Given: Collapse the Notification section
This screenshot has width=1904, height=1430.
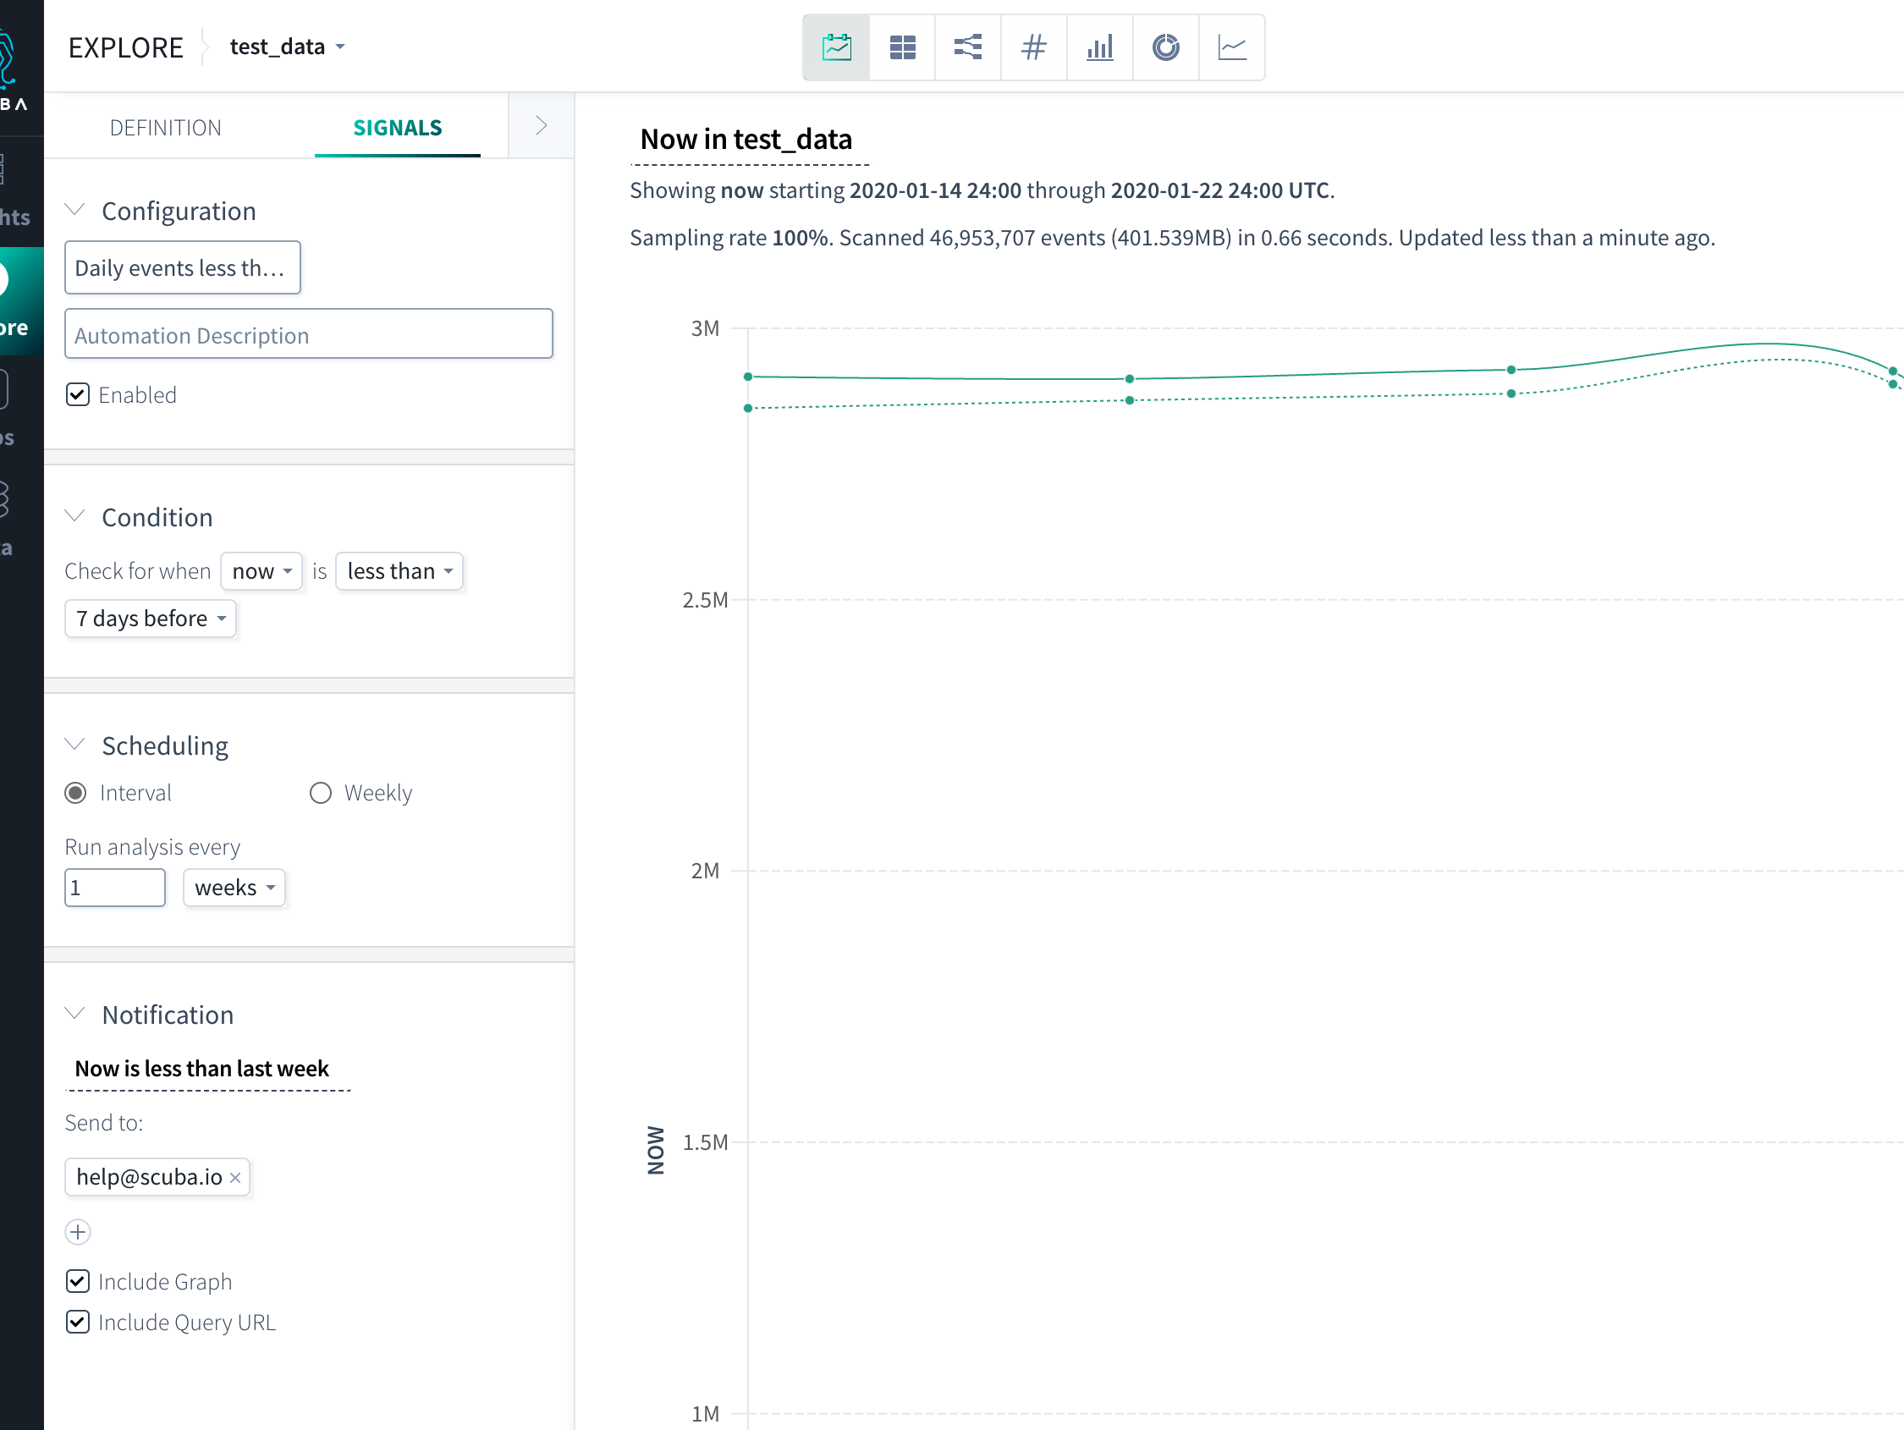Looking at the screenshot, I should pyautogui.click(x=74, y=1014).
